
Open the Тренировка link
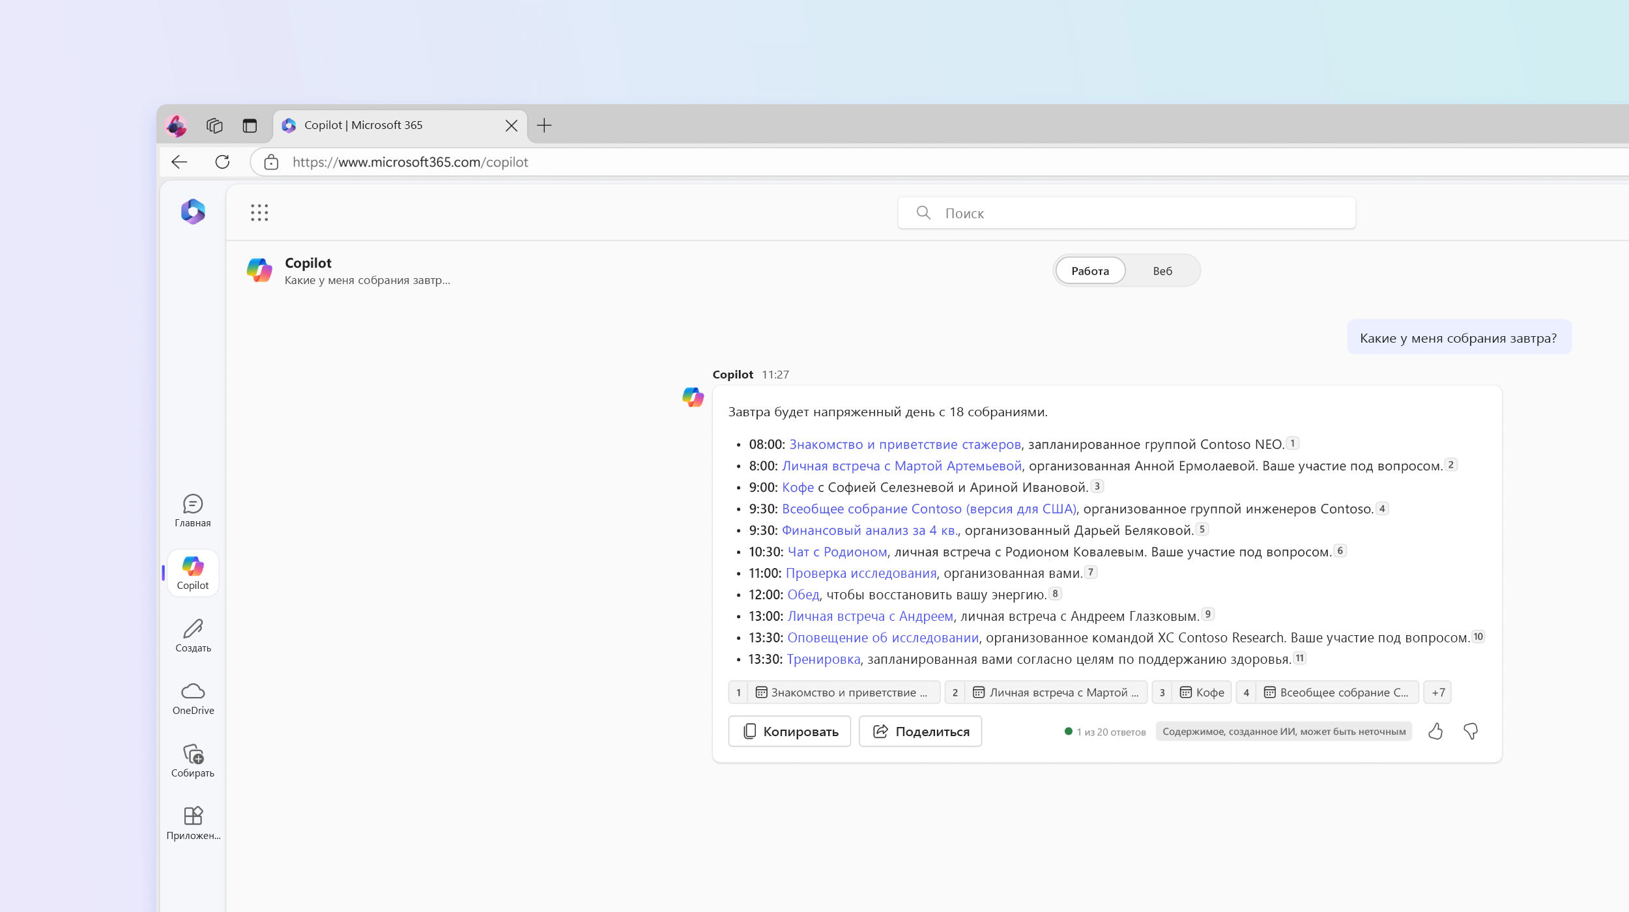click(x=824, y=659)
